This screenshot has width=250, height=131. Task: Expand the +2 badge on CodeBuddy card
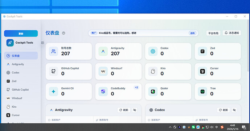136,87
